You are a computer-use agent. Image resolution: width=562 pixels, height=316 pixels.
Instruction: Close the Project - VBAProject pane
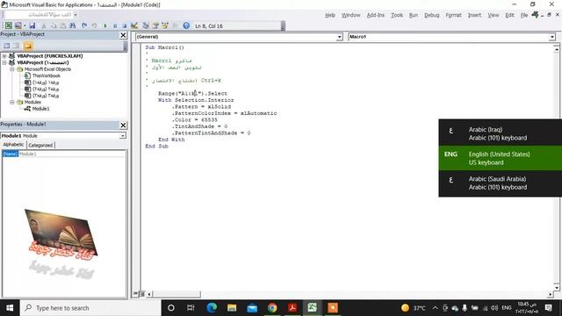click(123, 35)
